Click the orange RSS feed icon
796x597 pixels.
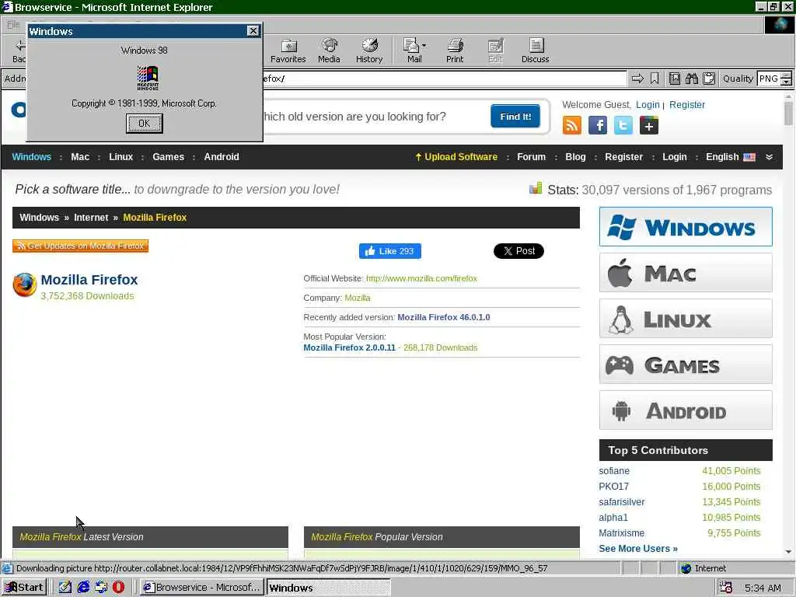tap(572, 125)
